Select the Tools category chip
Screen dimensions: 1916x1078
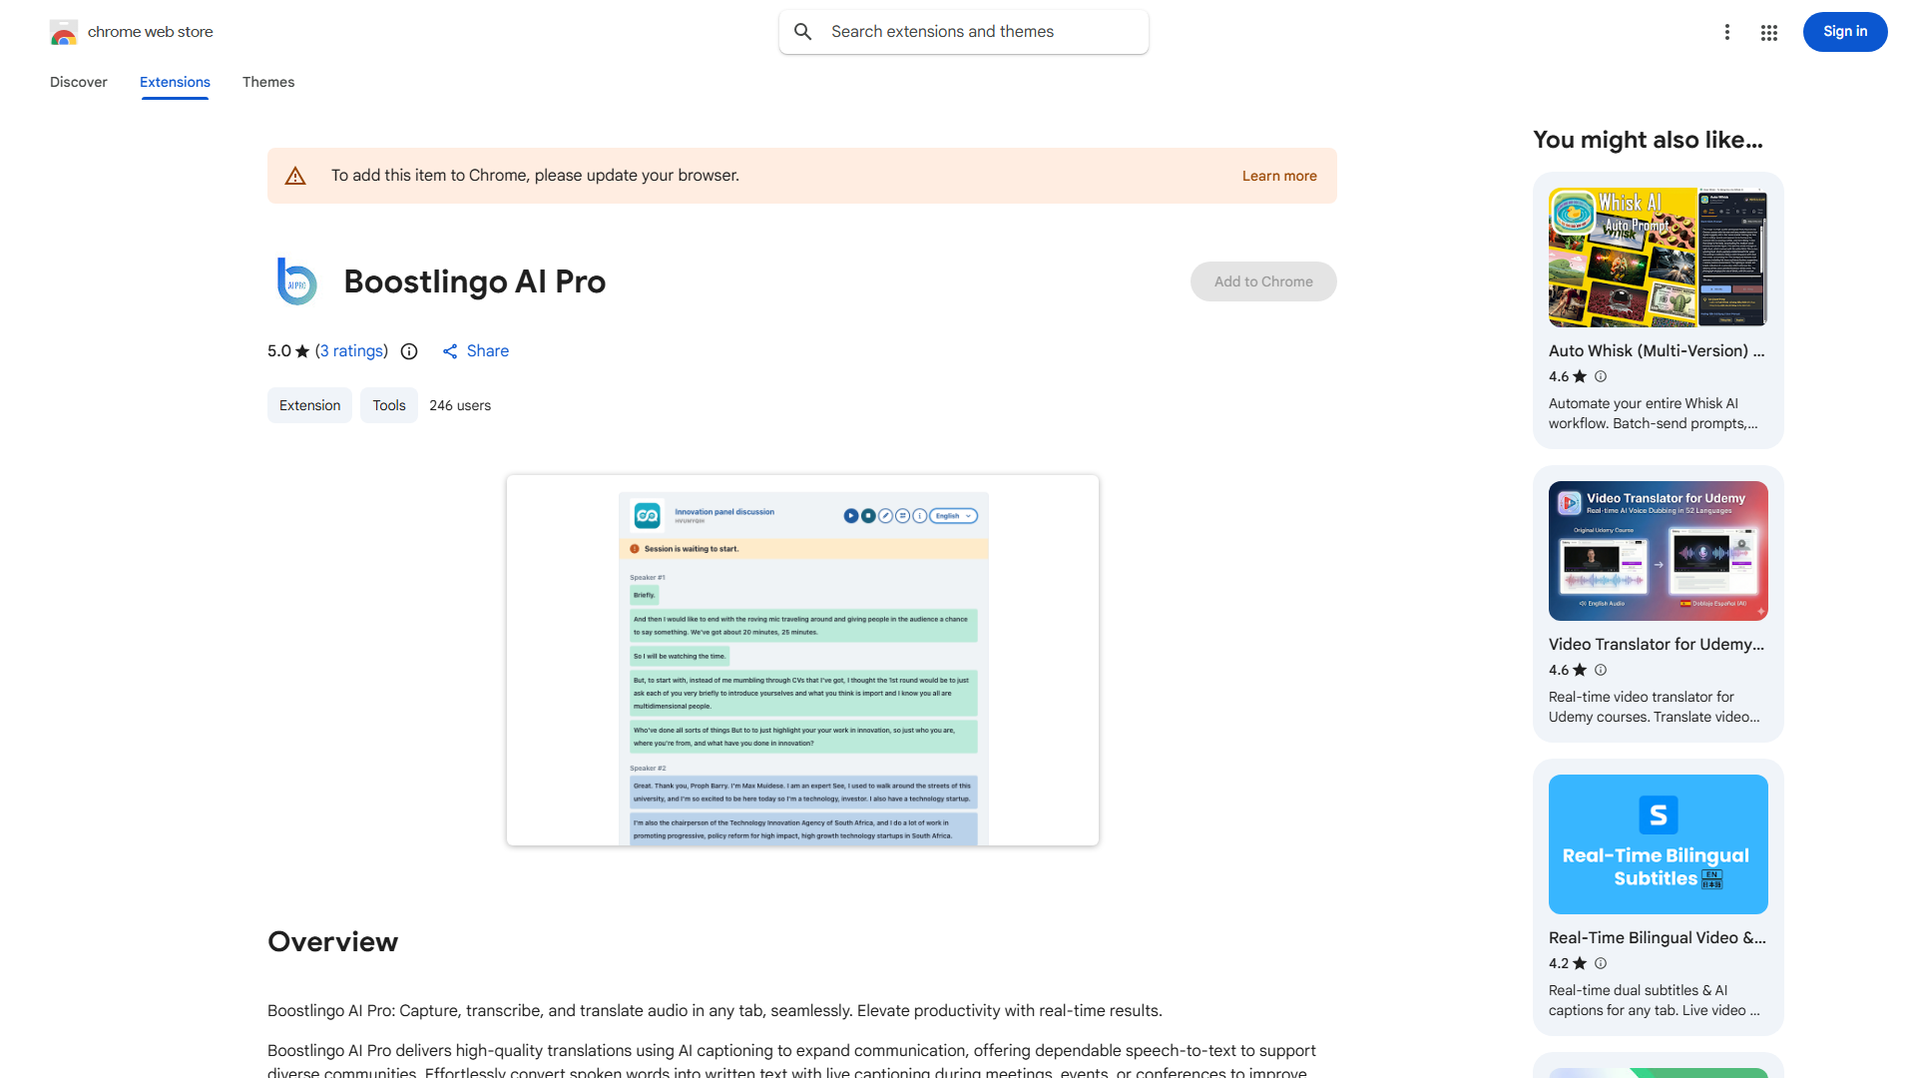(388, 405)
